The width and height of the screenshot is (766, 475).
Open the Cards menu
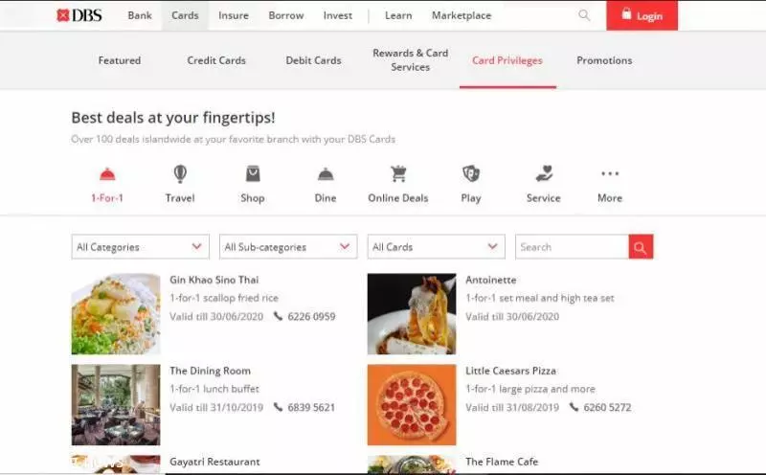coord(185,15)
